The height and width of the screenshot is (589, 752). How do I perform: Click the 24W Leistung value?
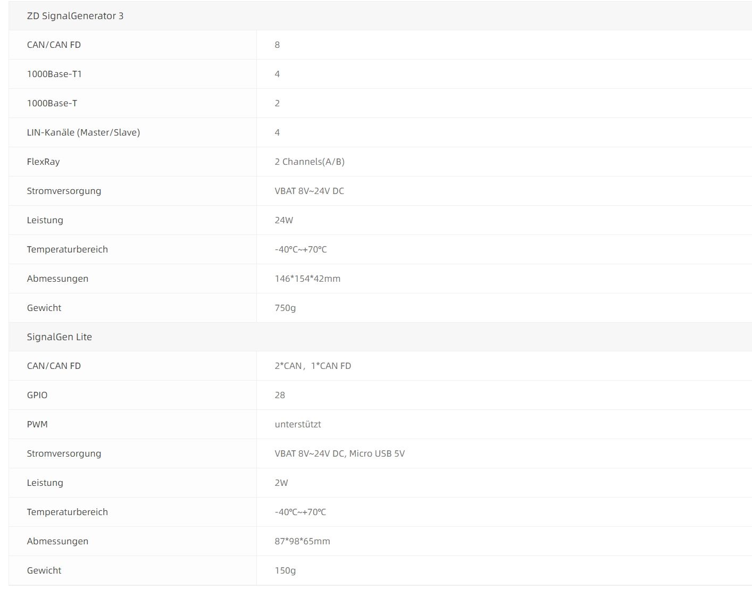pyautogui.click(x=283, y=220)
